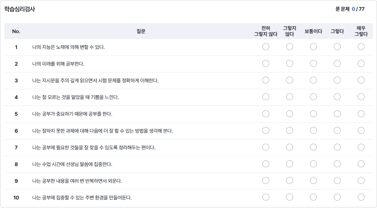Mark '보통이다' for question 2

click(313, 63)
